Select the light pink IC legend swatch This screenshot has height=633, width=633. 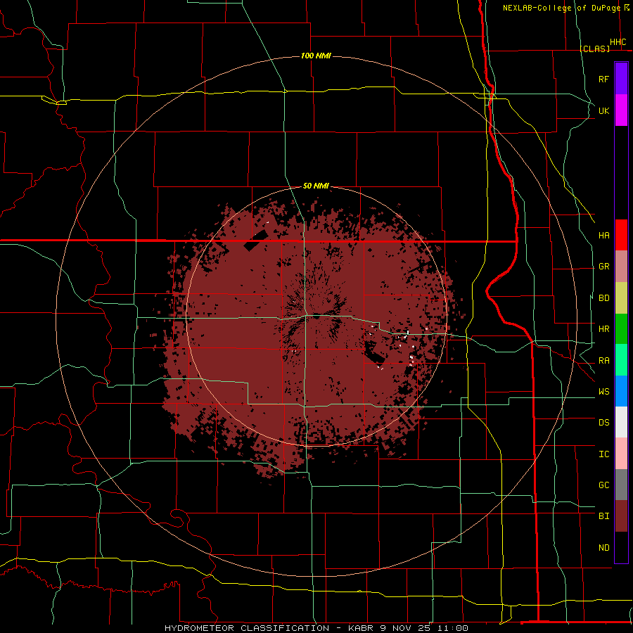pos(621,454)
